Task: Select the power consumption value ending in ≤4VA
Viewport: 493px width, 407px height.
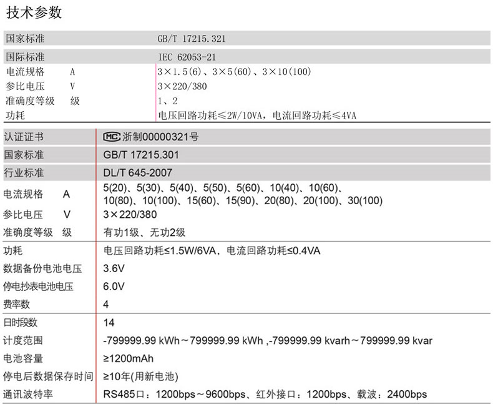Action: [257, 115]
